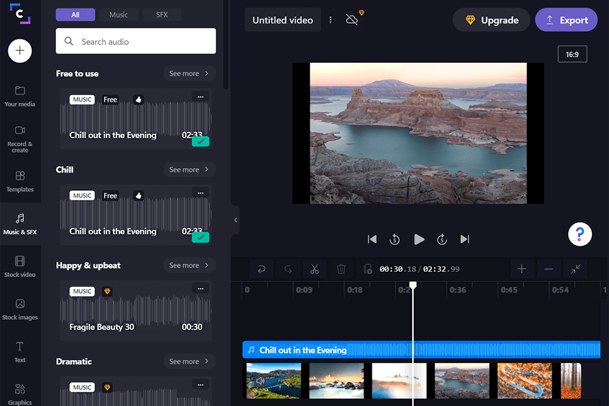Open the Untitled video options menu

coord(331,20)
